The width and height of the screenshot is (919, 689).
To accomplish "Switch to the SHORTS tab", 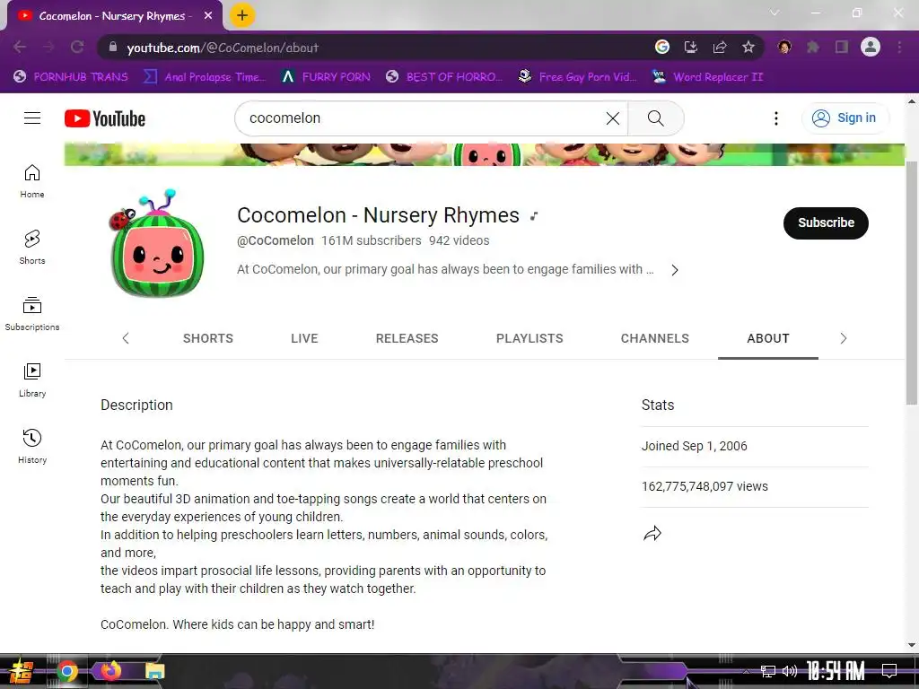I will click(x=208, y=338).
